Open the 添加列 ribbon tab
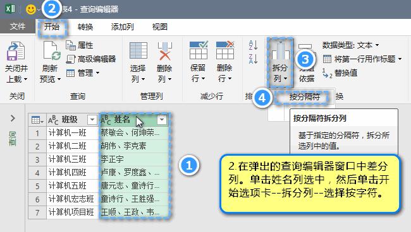This screenshot has width=411, height=232. click(x=123, y=26)
